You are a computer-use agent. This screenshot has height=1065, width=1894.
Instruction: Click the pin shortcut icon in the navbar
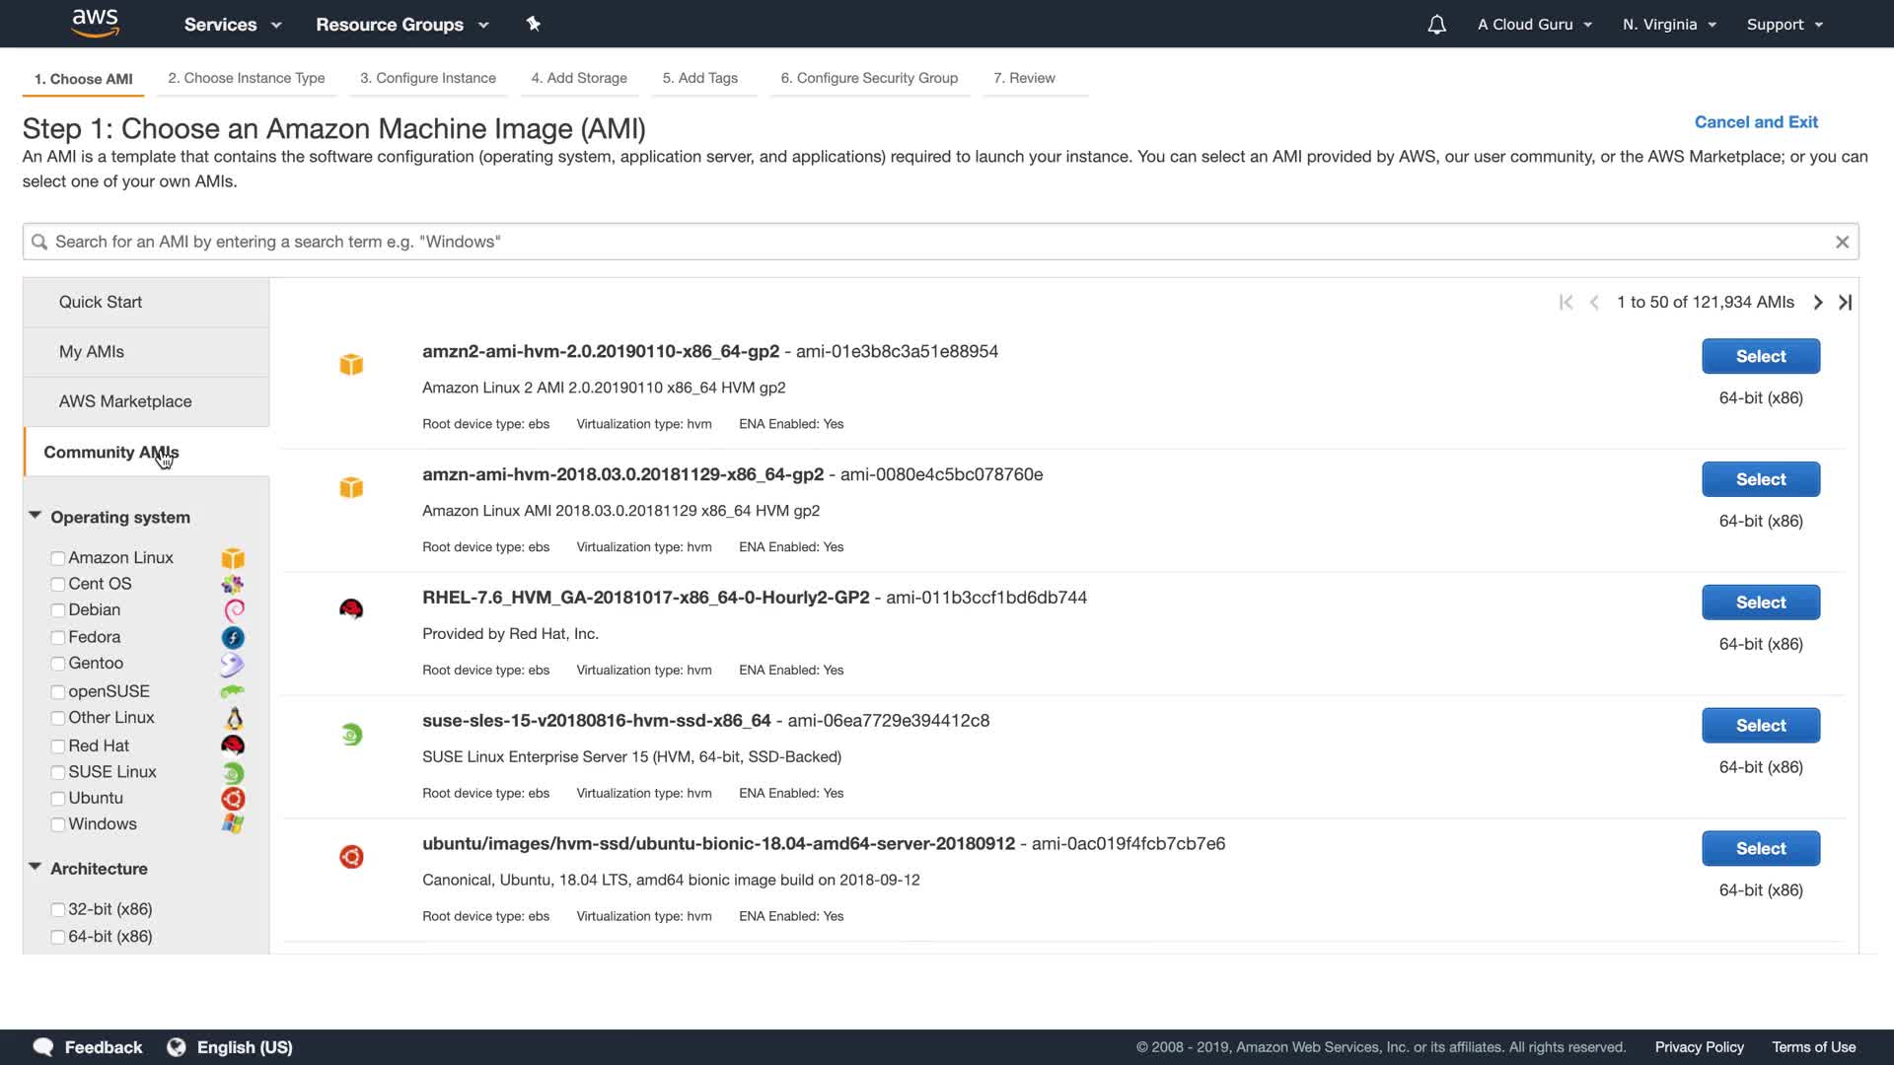point(534,24)
